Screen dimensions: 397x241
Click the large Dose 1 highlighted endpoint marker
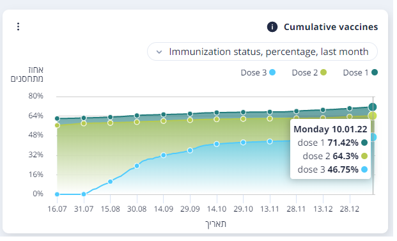pos(373,107)
